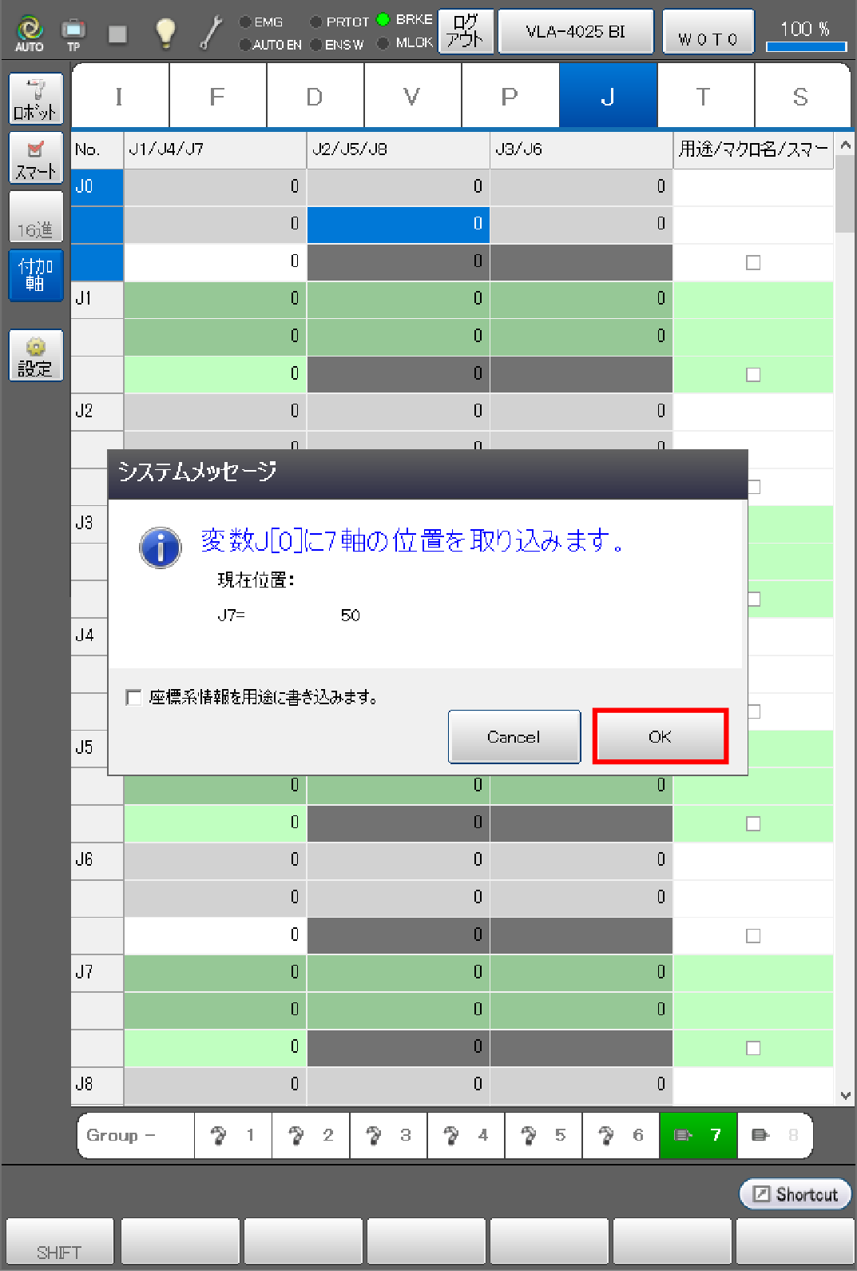Click the wrench tool icon
Viewport: 857px width, 1271px height.
coord(211,33)
